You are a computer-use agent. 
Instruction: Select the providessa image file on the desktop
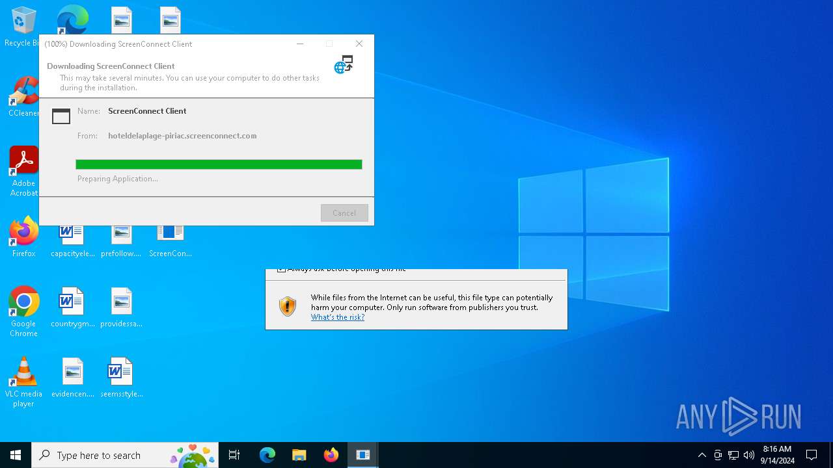pos(121,308)
